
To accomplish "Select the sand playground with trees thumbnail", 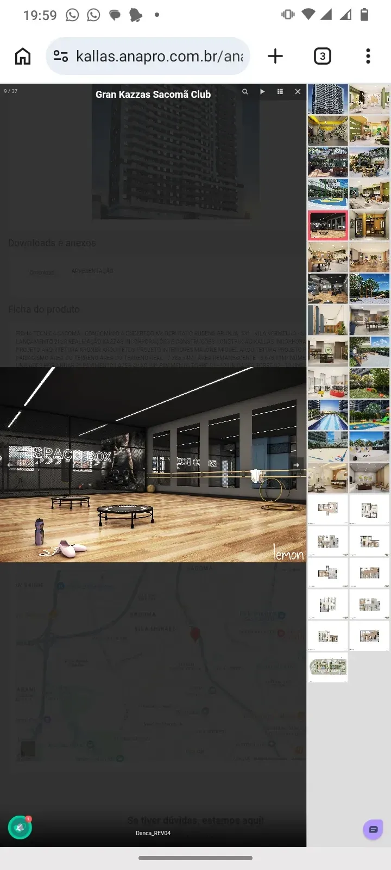I will pyautogui.click(x=369, y=288).
